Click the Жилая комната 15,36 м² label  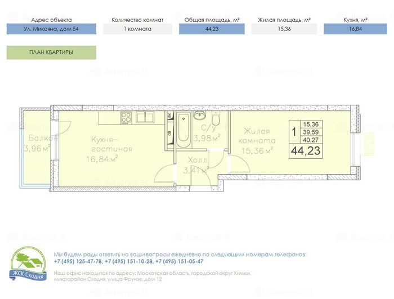coord(257,141)
